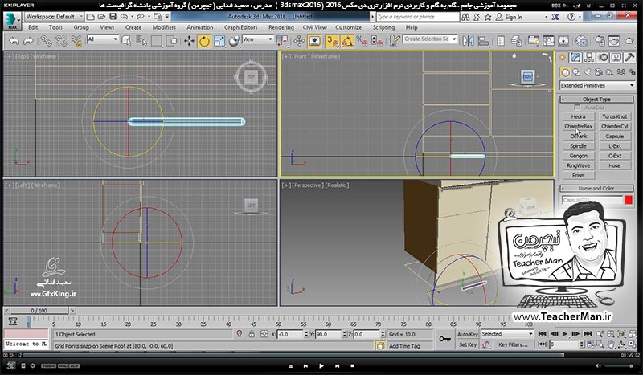Click the Open File icon
The height and width of the screenshot is (375, 643).
coord(102,17)
